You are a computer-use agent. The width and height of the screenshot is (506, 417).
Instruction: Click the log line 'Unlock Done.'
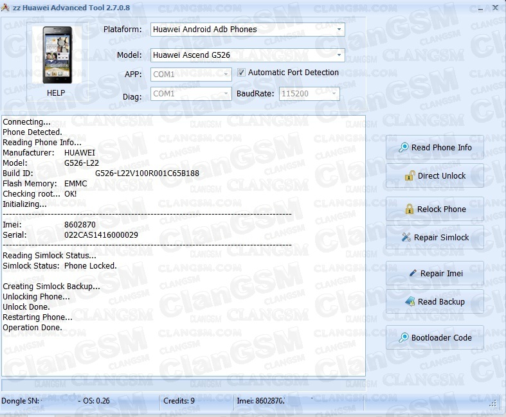(x=26, y=307)
